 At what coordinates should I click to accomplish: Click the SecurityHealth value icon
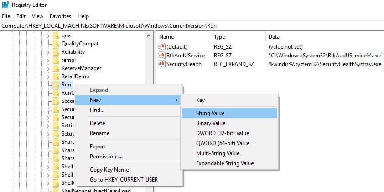coord(161,64)
